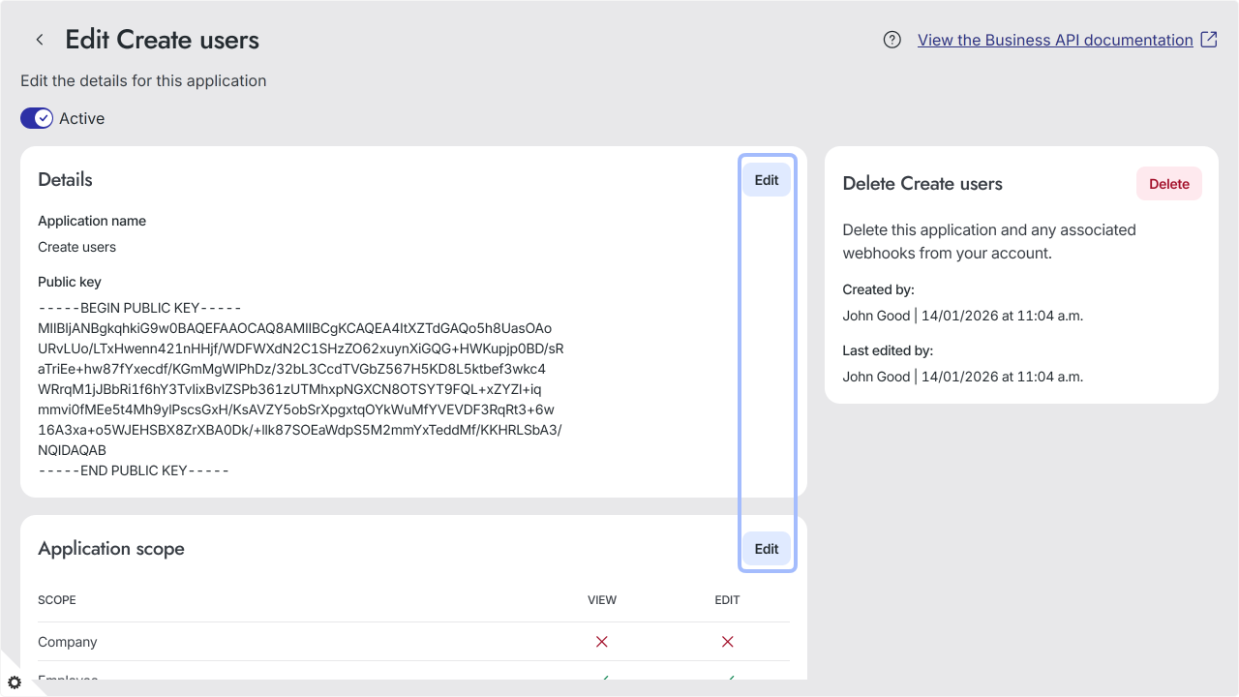Open the settings gear icon in corner

[15, 682]
